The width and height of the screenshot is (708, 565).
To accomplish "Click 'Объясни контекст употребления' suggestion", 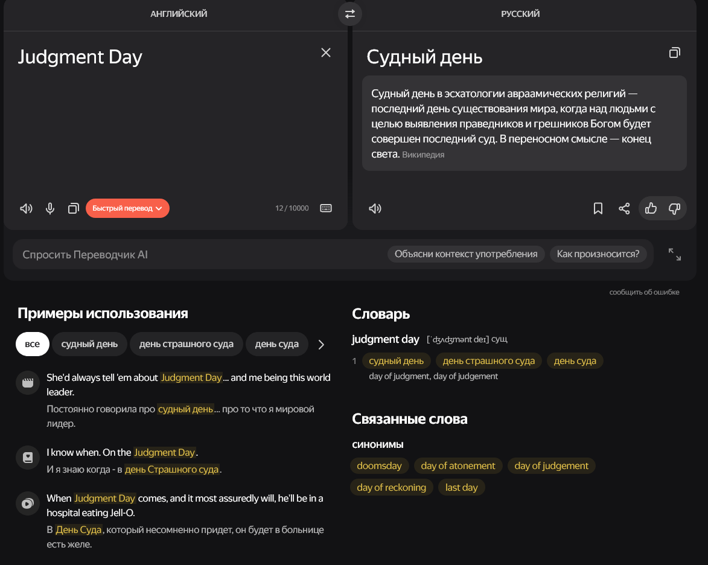I will 466,254.
